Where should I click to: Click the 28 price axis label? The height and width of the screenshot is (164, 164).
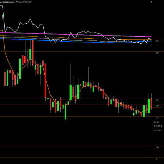[x=157, y=41]
